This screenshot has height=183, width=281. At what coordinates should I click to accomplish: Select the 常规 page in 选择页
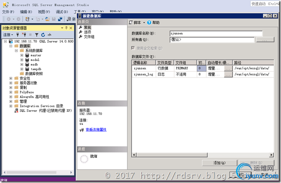click(x=87, y=27)
